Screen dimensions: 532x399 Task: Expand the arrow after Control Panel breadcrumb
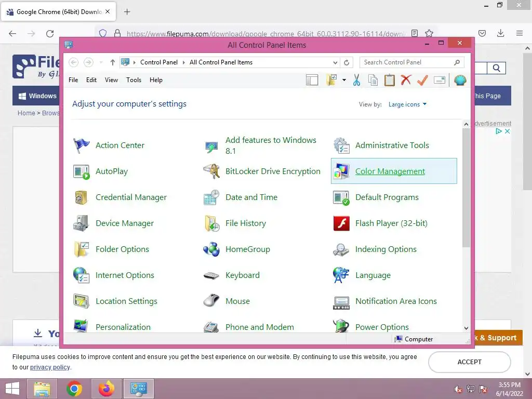[183, 62]
